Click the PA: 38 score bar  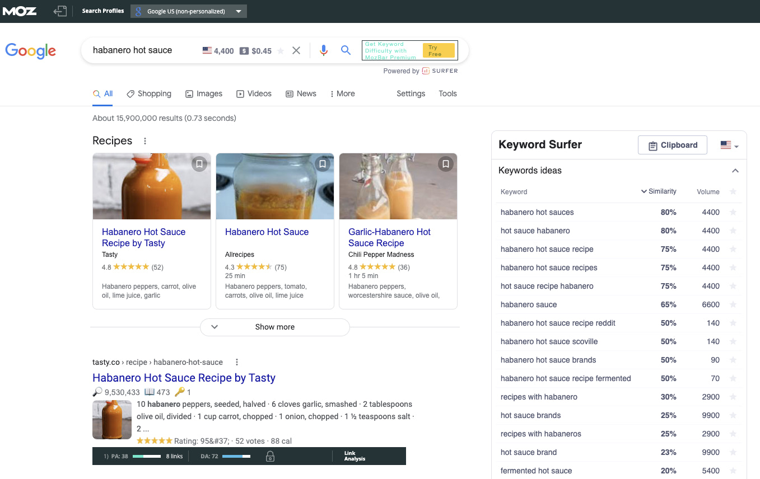(x=146, y=456)
